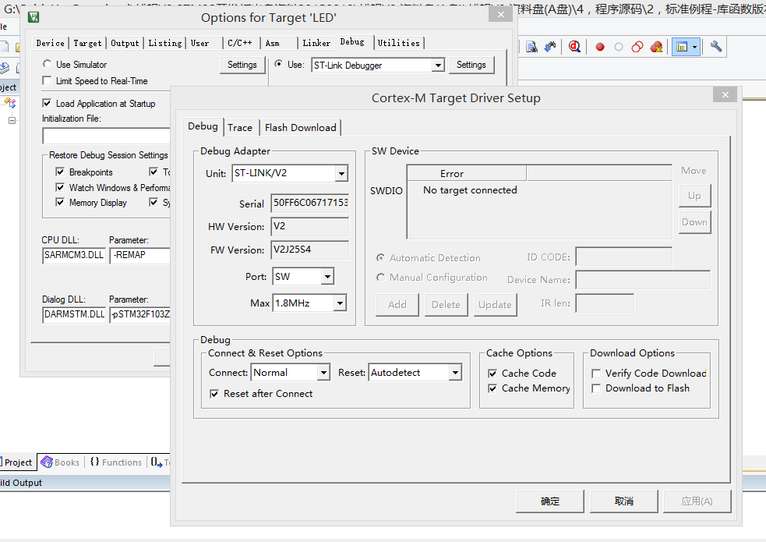Click the 确定 (OK) button

[x=550, y=501]
